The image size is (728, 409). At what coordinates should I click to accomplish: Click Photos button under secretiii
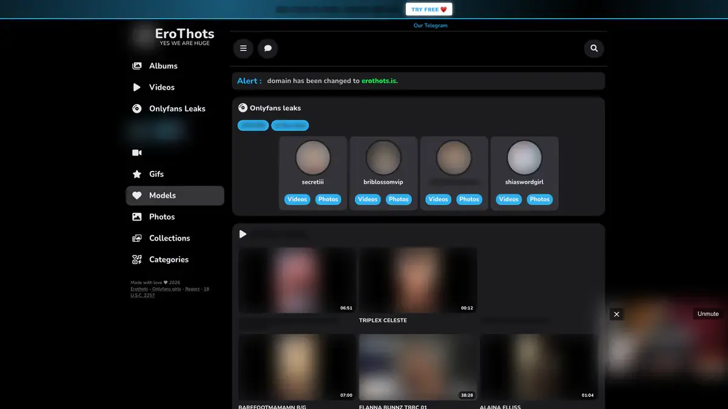click(328, 199)
